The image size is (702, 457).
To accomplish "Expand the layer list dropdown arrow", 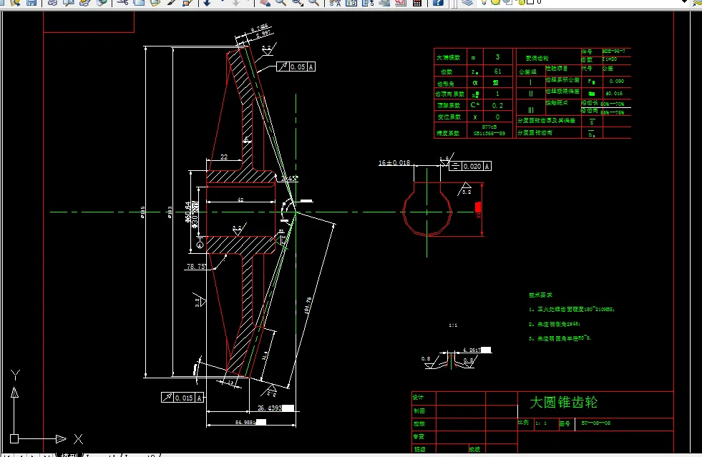I will pyautogui.click(x=684, y=2).
